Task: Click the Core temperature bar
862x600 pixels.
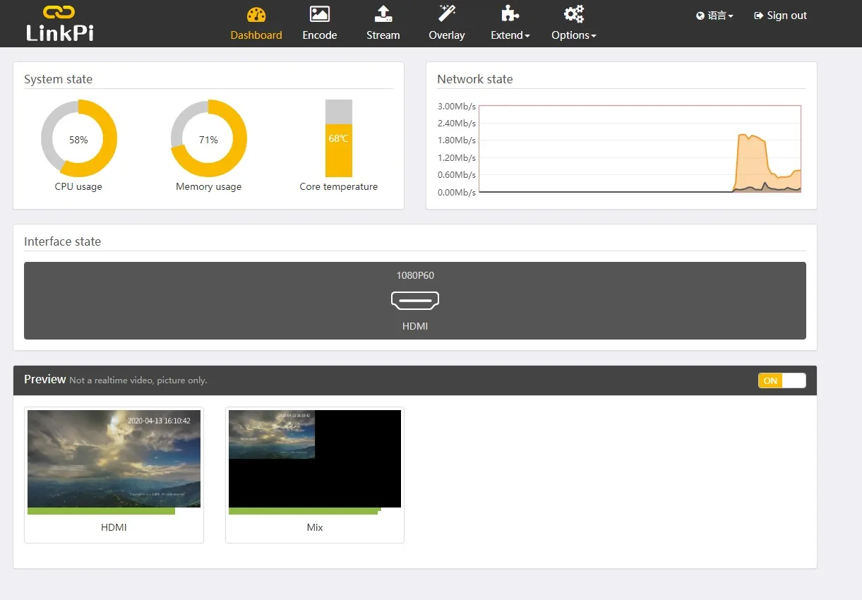Action: pos(339,138)
